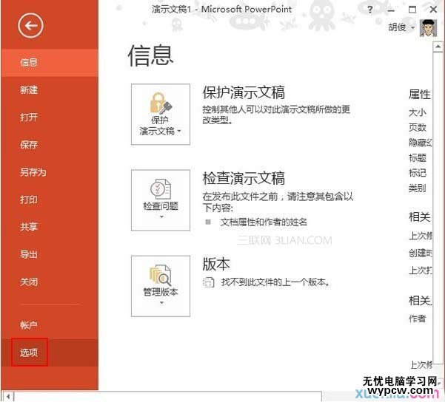Go back using the circular arrow button
This screenshot has width=445, height=402.
point(30,26)
